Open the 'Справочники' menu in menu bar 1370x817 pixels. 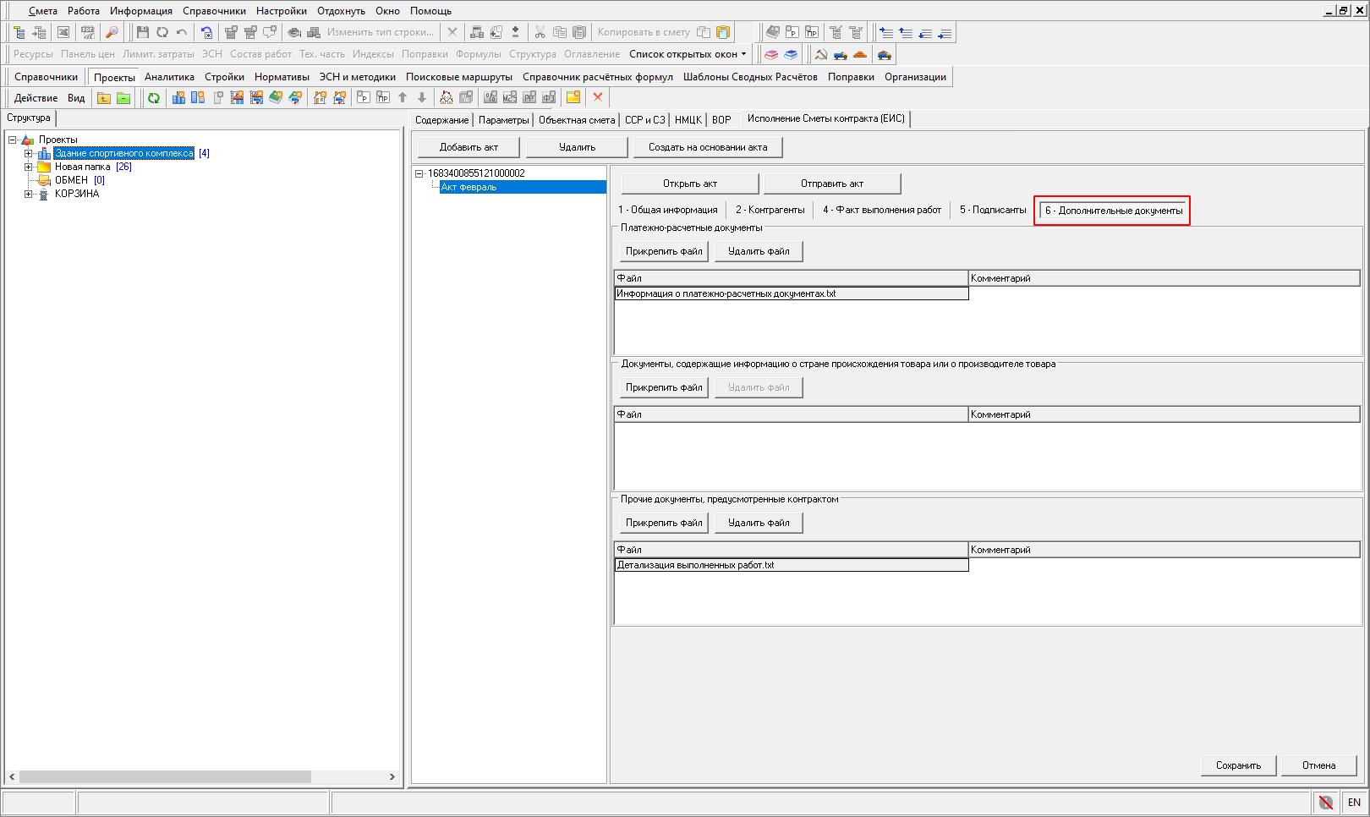point(214,11)
